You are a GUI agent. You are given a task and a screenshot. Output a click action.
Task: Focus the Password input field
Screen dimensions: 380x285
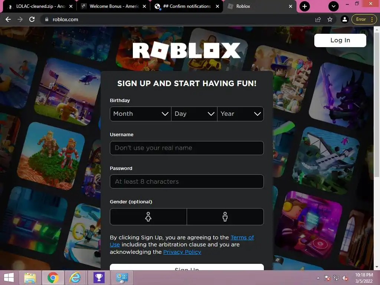click(x=187, y=181)
